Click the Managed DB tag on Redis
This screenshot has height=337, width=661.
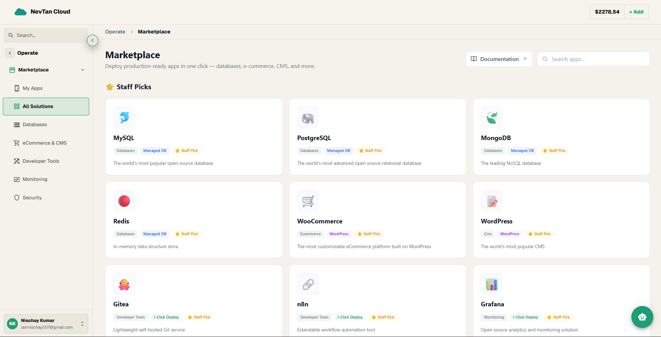click(x=155, y=234)
